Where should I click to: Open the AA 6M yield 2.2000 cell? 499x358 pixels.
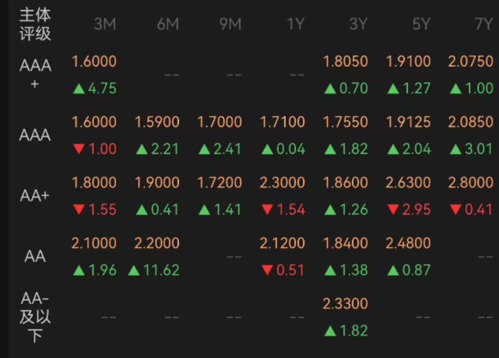coord(157,243)
